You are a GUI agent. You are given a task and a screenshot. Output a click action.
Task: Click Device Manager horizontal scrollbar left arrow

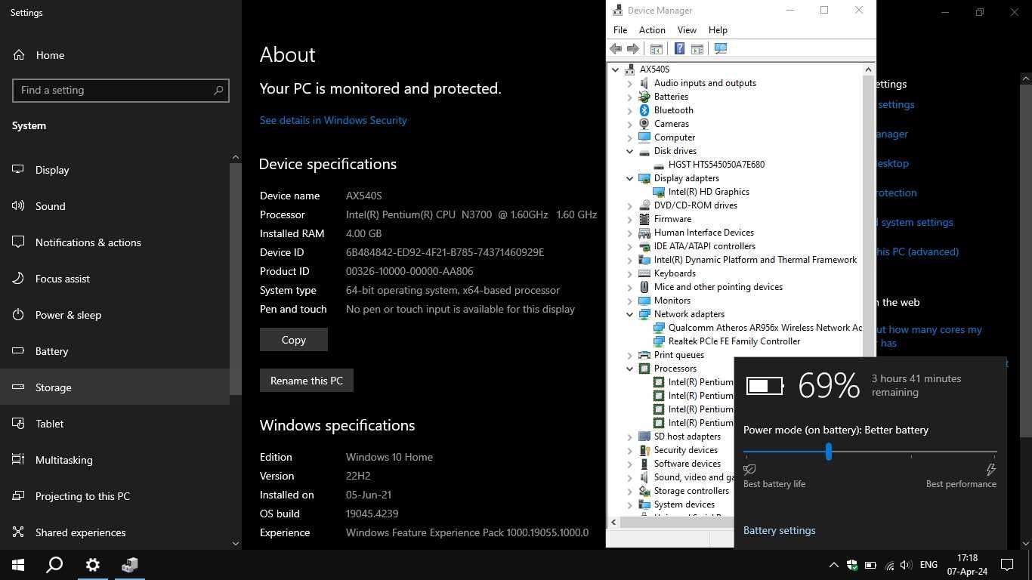point(613,522)
